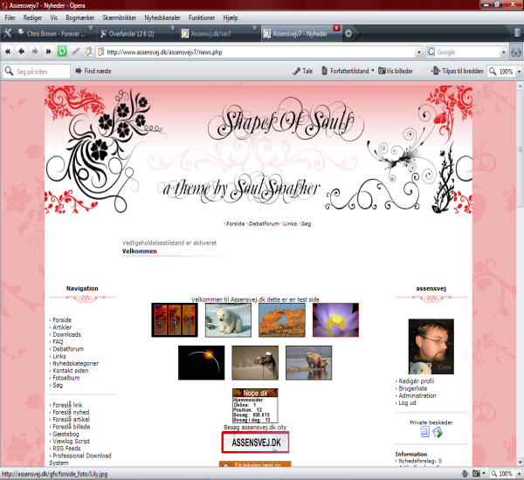Click the binoculars icon beside search field
This screenshot has height=480, width=524.
[x=516, y=52]
